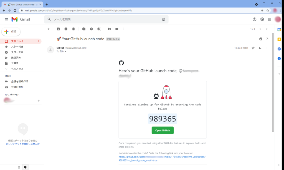Archive this email with the archive icon

58,29
